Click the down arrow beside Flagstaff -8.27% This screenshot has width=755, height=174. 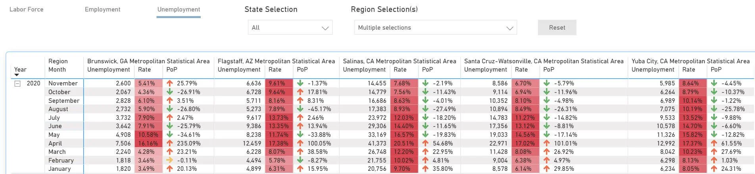coord(300,161)
